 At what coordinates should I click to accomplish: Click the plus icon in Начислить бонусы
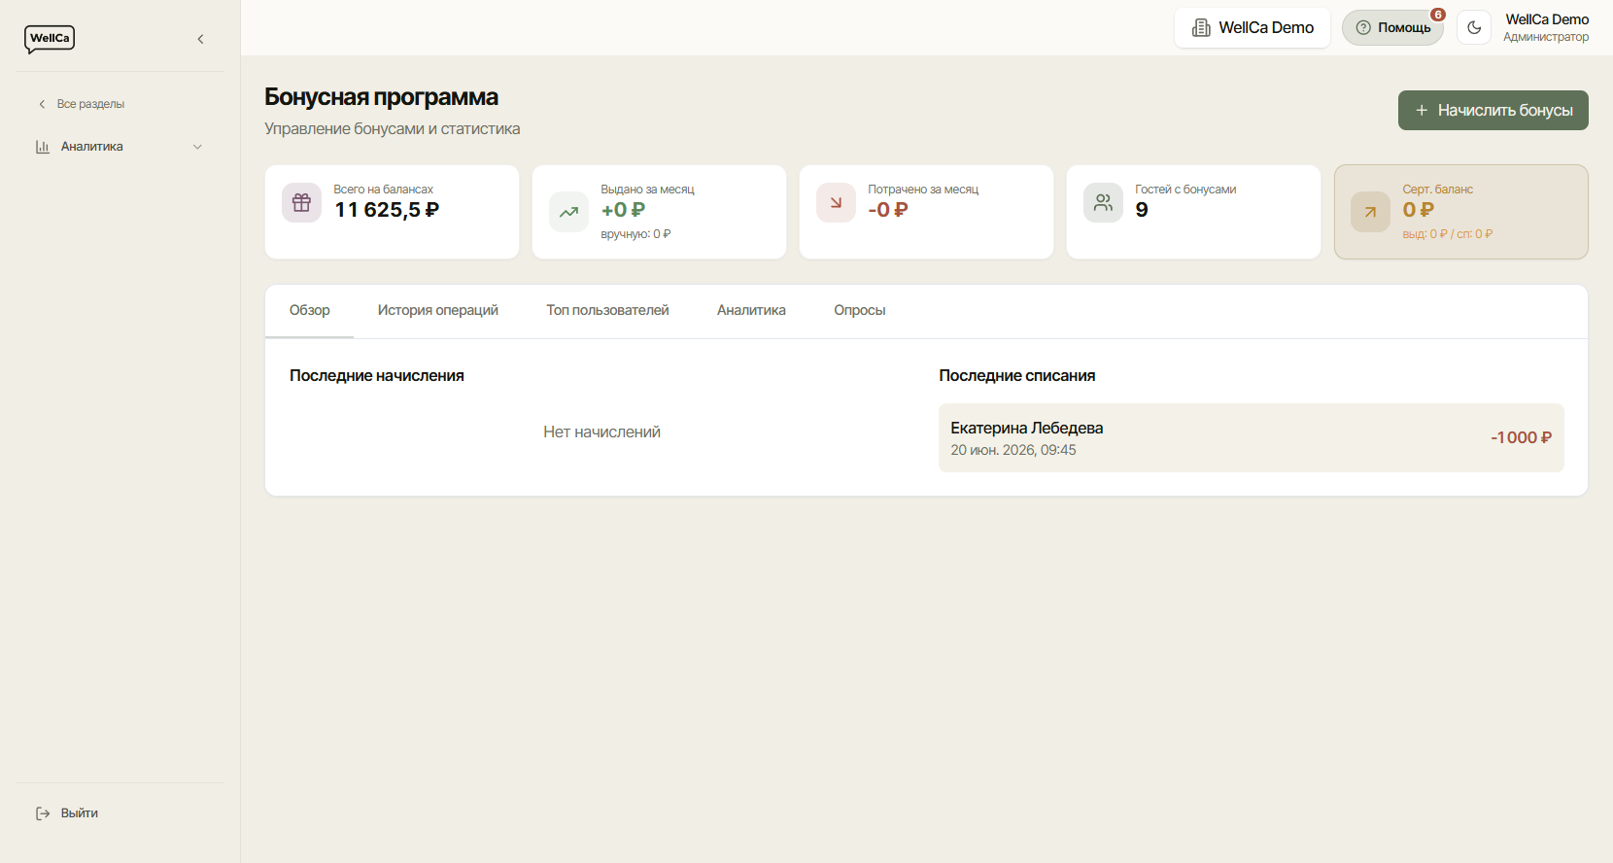coord(1422,111)
